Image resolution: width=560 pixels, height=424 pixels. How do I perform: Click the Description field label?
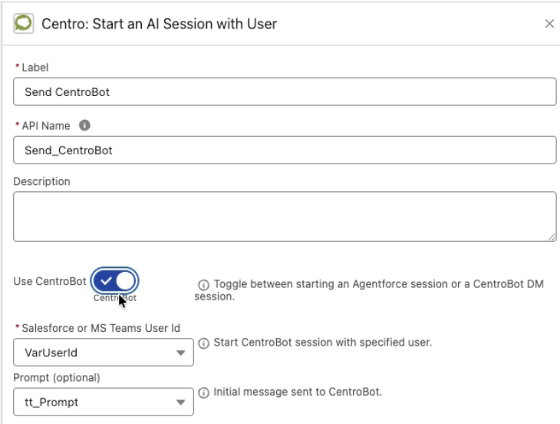click(x=41, y=181)
